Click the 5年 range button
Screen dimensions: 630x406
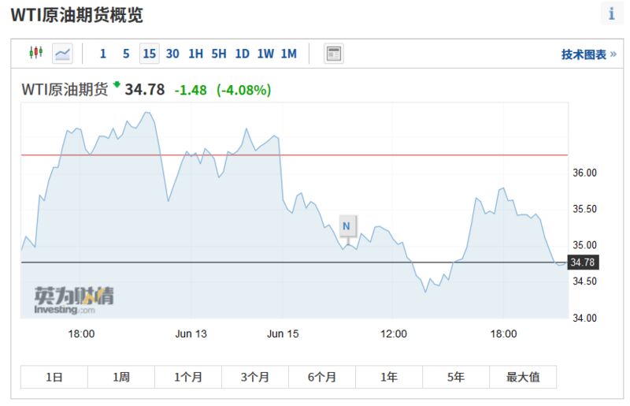tap(456, 377)
